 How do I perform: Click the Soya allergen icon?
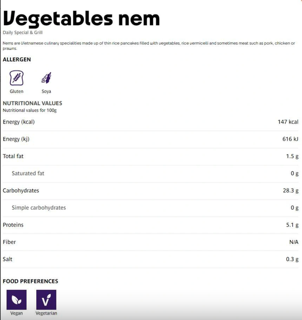point(46,78)
